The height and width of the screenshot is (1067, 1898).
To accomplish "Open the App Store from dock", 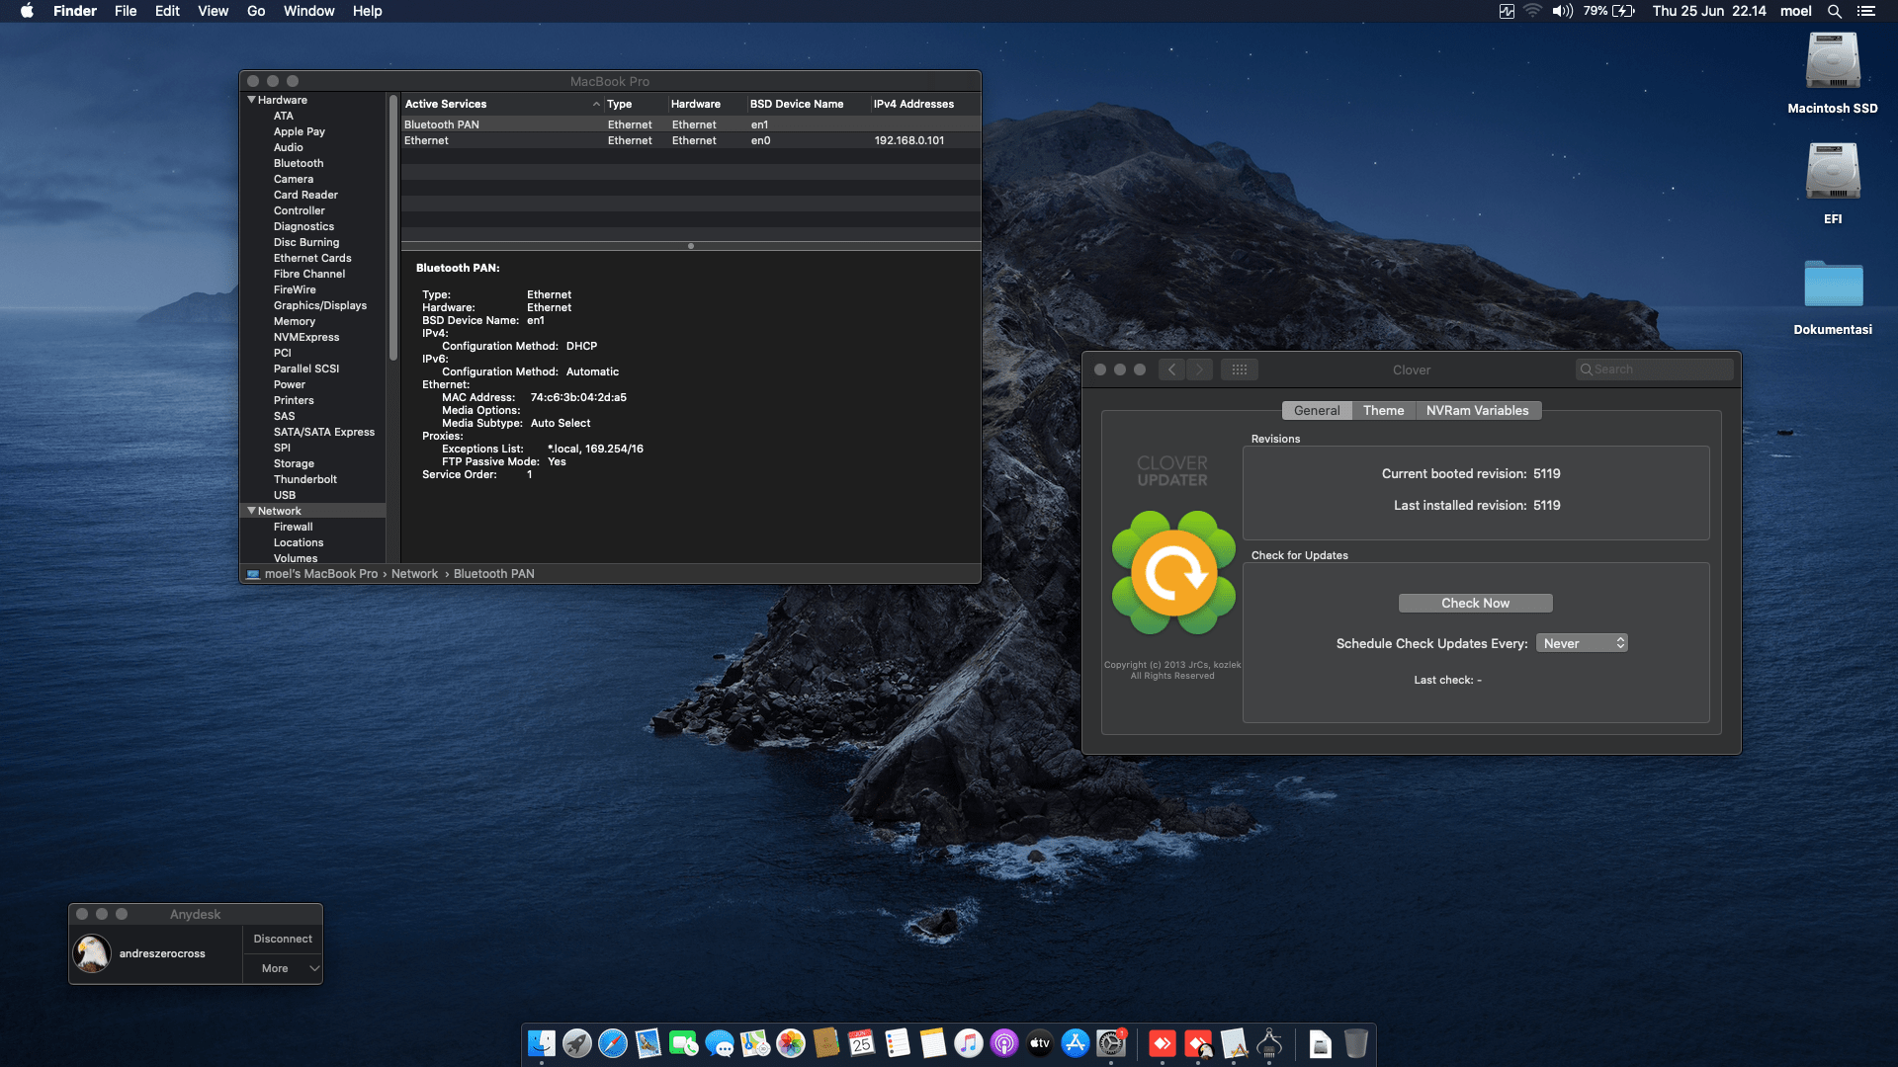I will pos(1076,1043).
